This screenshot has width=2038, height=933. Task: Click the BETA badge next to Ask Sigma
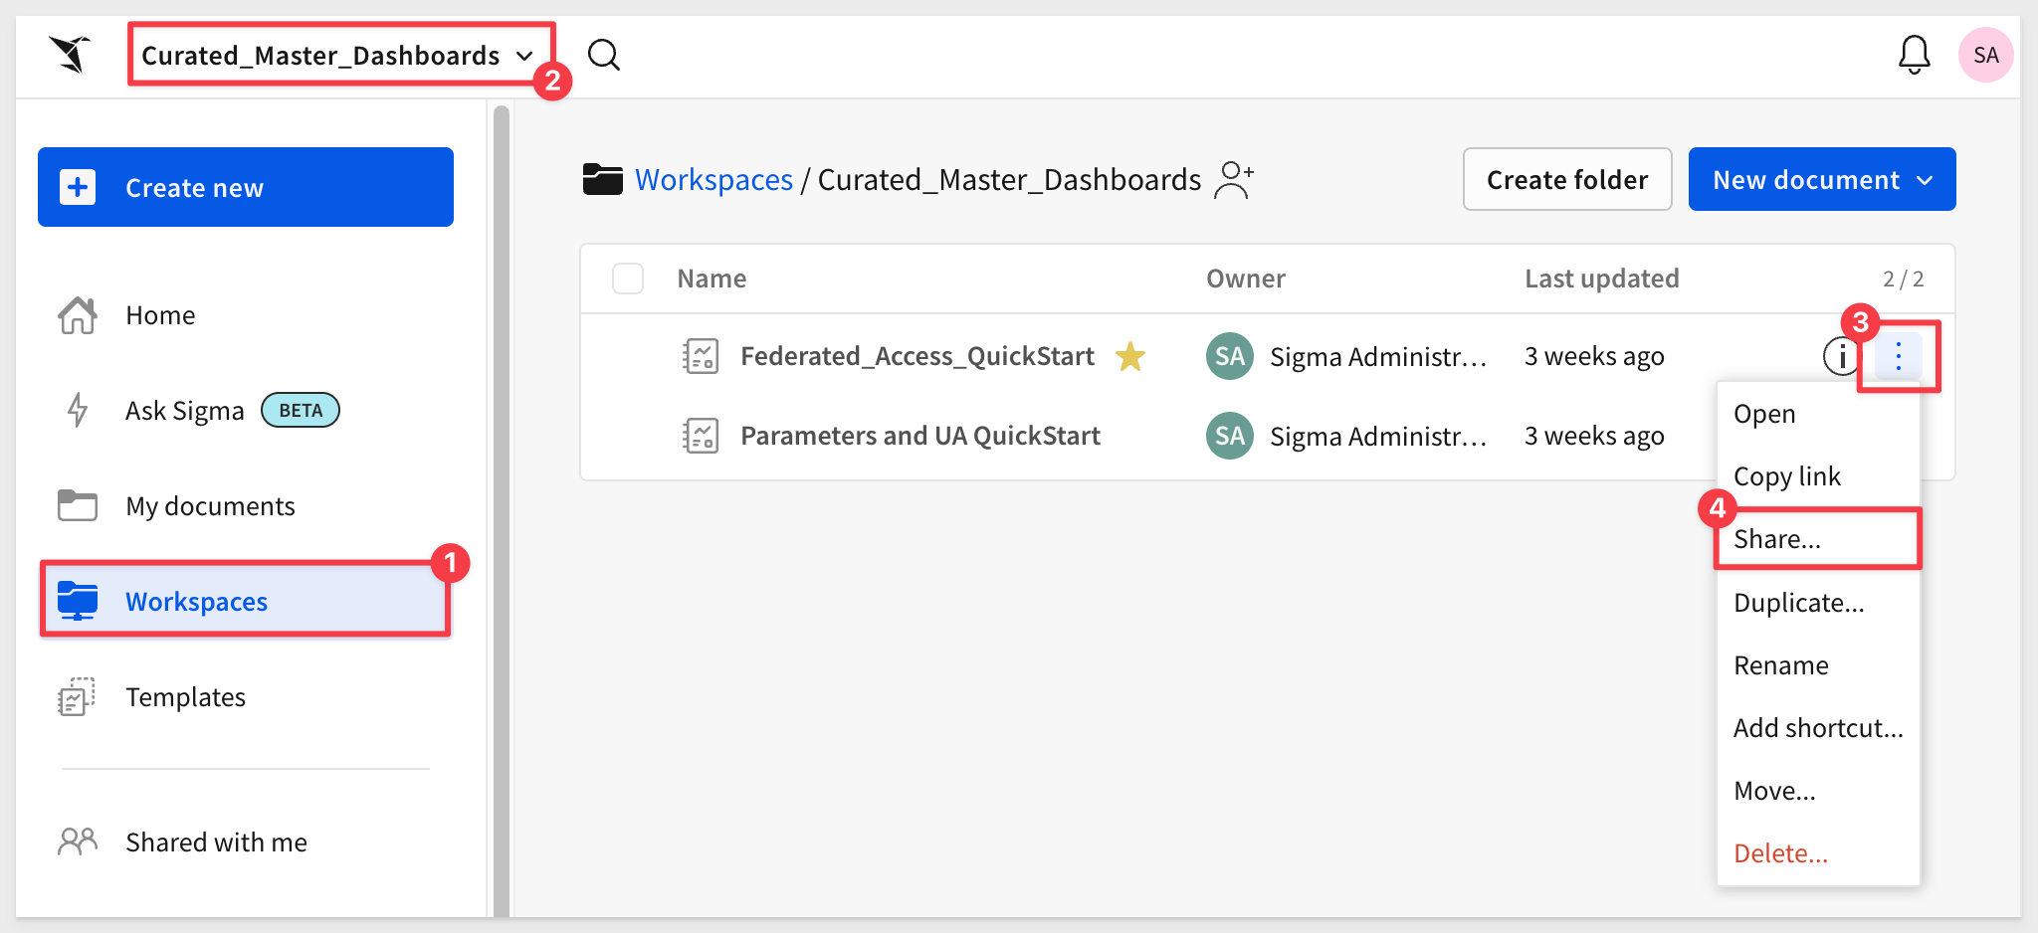tap(301, 410)
